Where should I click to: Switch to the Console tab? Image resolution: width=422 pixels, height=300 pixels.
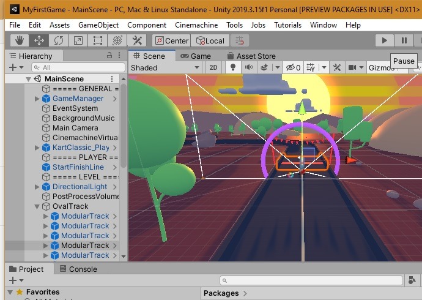[x=78, y=269]
